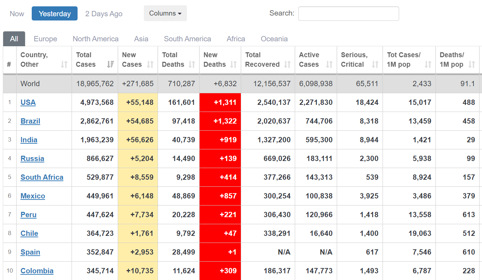Open the Spain country link

30,252
